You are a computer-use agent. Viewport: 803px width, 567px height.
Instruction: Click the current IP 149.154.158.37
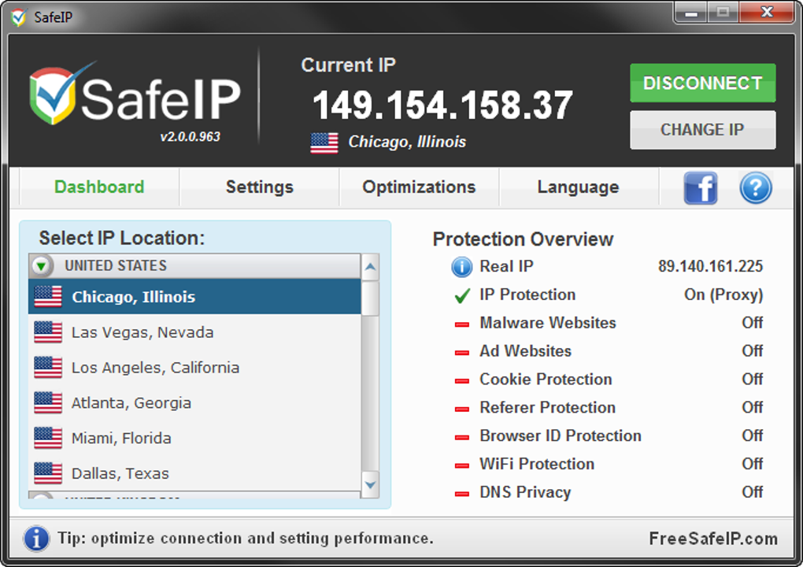click(442, 105)
